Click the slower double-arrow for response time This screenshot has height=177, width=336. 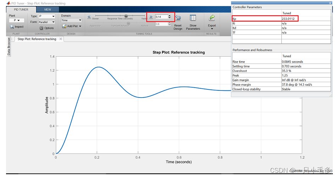coord(89,17)
